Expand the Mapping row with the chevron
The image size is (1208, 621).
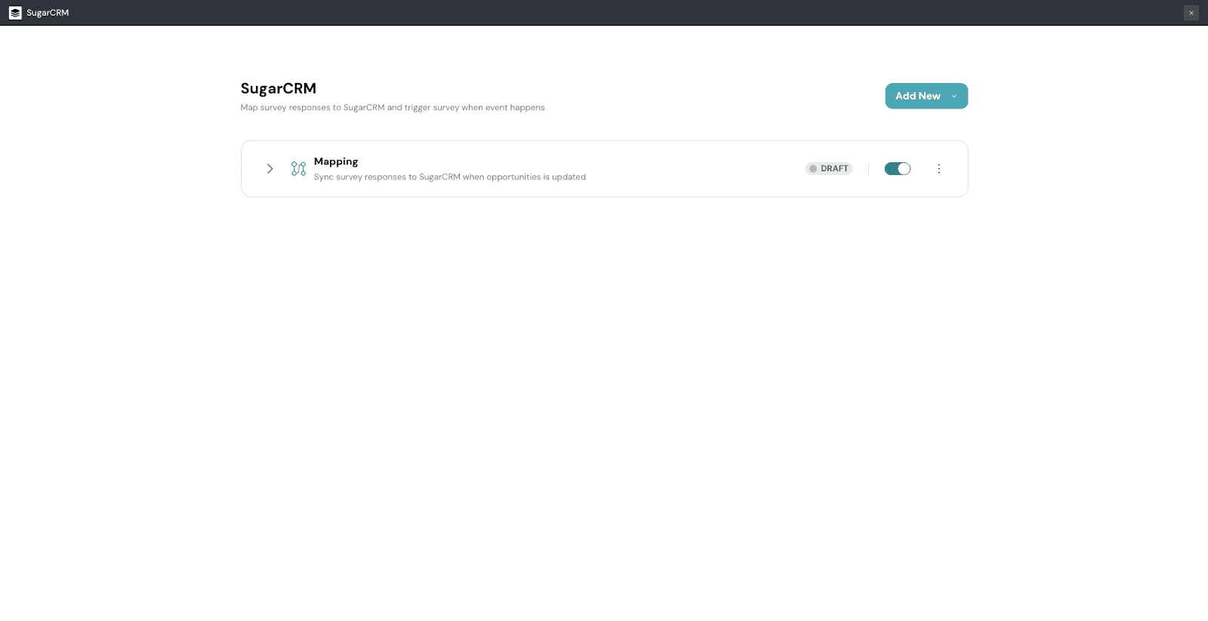click(x=270, y=169)
